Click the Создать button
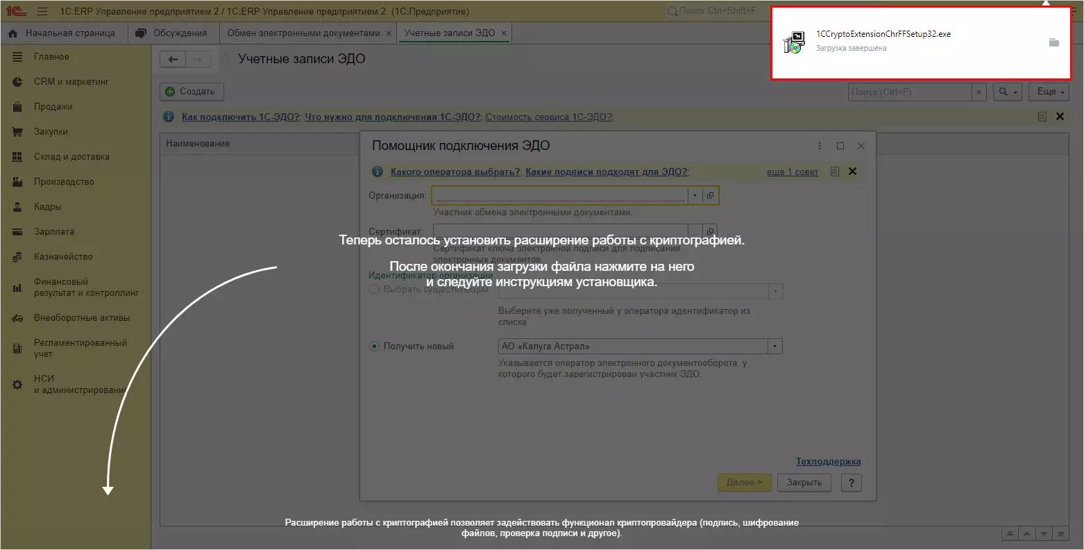Image resolution: width=1084 pixels, height=550 pixels. pyautogui.click(x=192, y=92)
